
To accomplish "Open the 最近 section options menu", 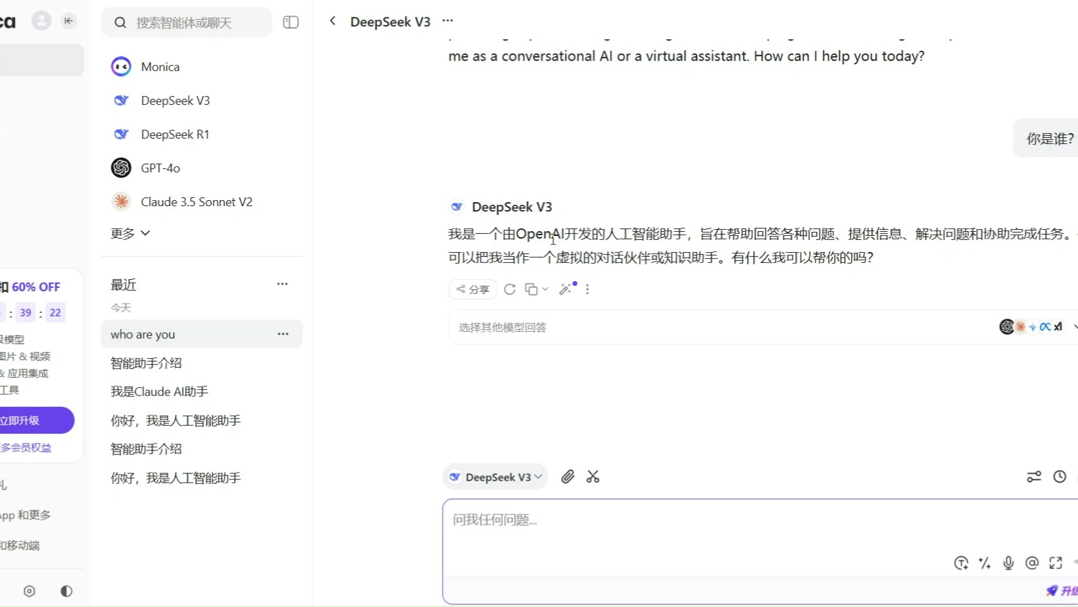I will click(x=282, y=284).
